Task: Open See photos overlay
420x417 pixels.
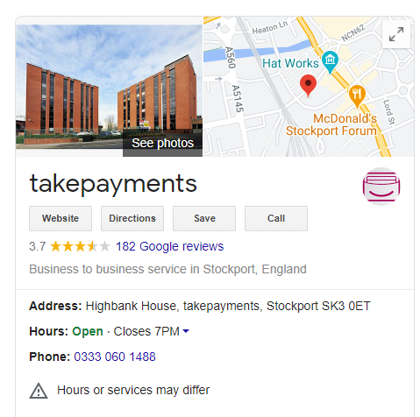Action: pyautogui.click(x=162, y=143)
